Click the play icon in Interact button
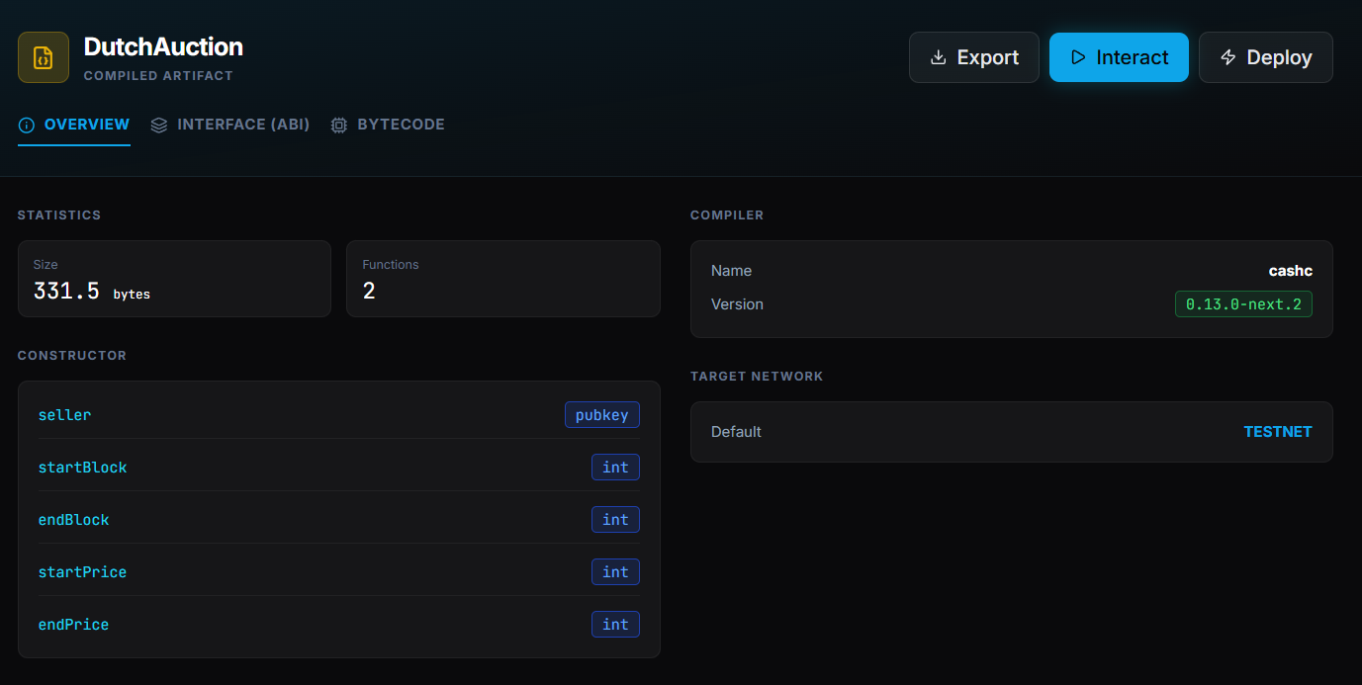Screen dimensions: 1362x685 click(1078, 57)
